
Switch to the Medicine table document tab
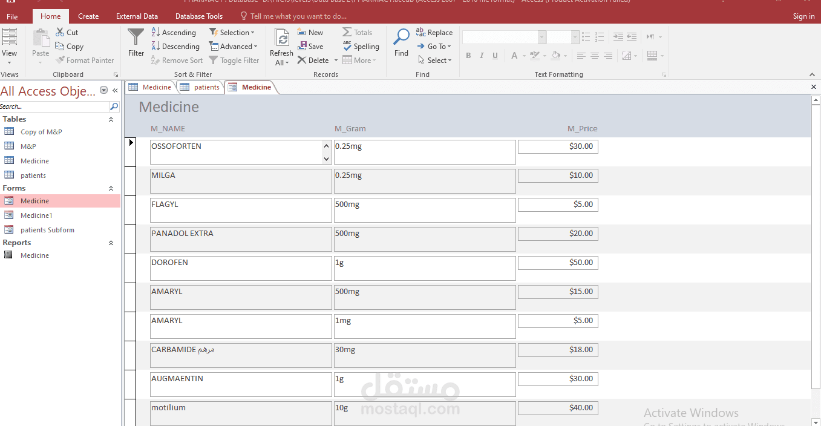tap(150, 87)
